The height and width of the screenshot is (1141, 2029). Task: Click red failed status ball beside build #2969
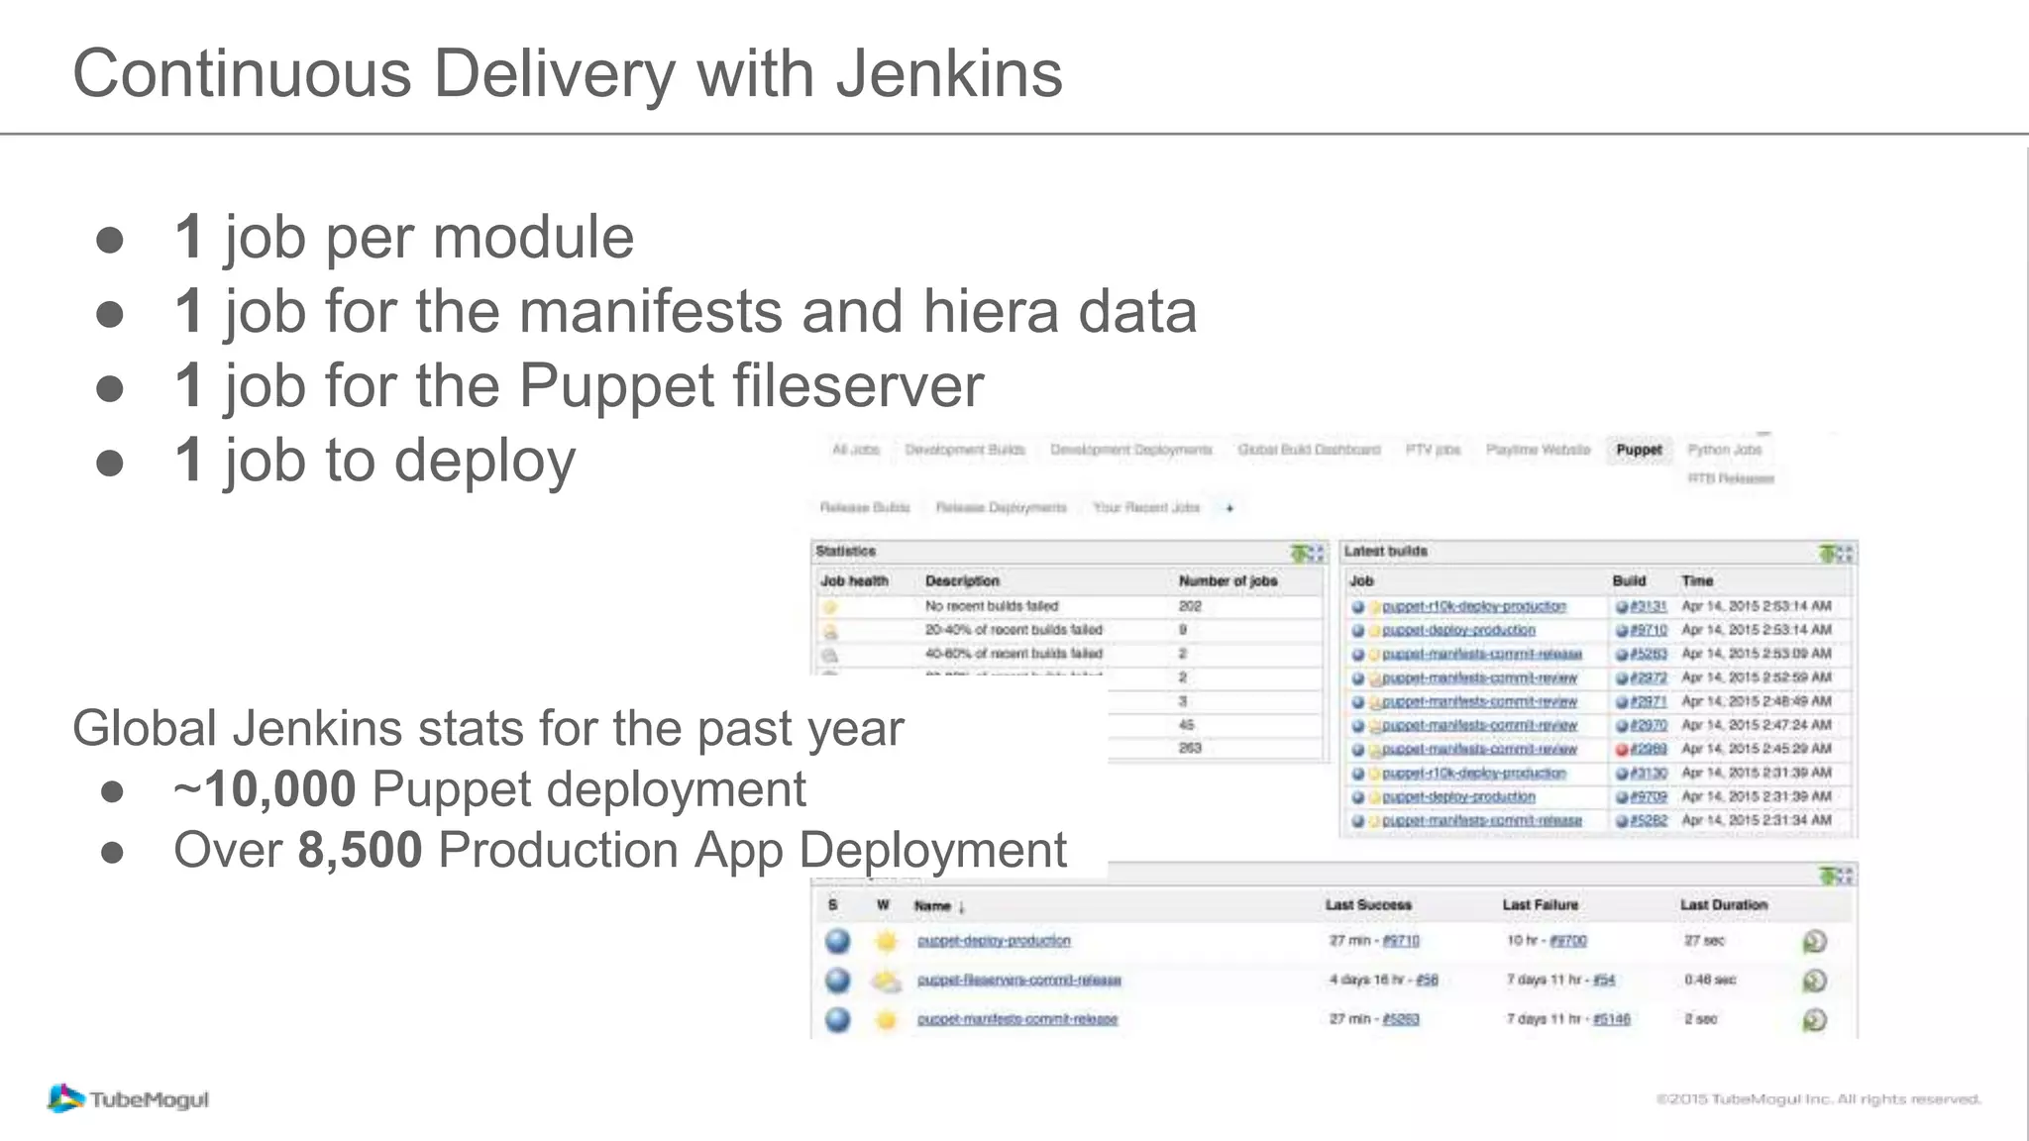coord(1622,750)
